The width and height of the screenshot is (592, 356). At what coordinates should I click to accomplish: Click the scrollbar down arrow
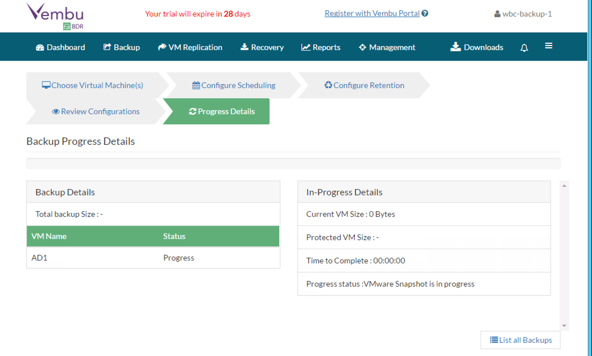(x=564, y=326)
